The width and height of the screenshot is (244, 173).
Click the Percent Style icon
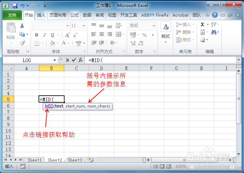point(145,35)
